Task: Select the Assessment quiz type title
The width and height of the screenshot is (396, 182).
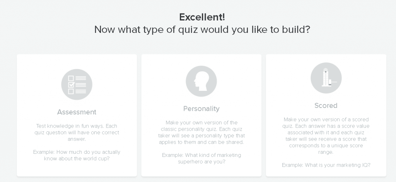Action: tap(77, 112)
